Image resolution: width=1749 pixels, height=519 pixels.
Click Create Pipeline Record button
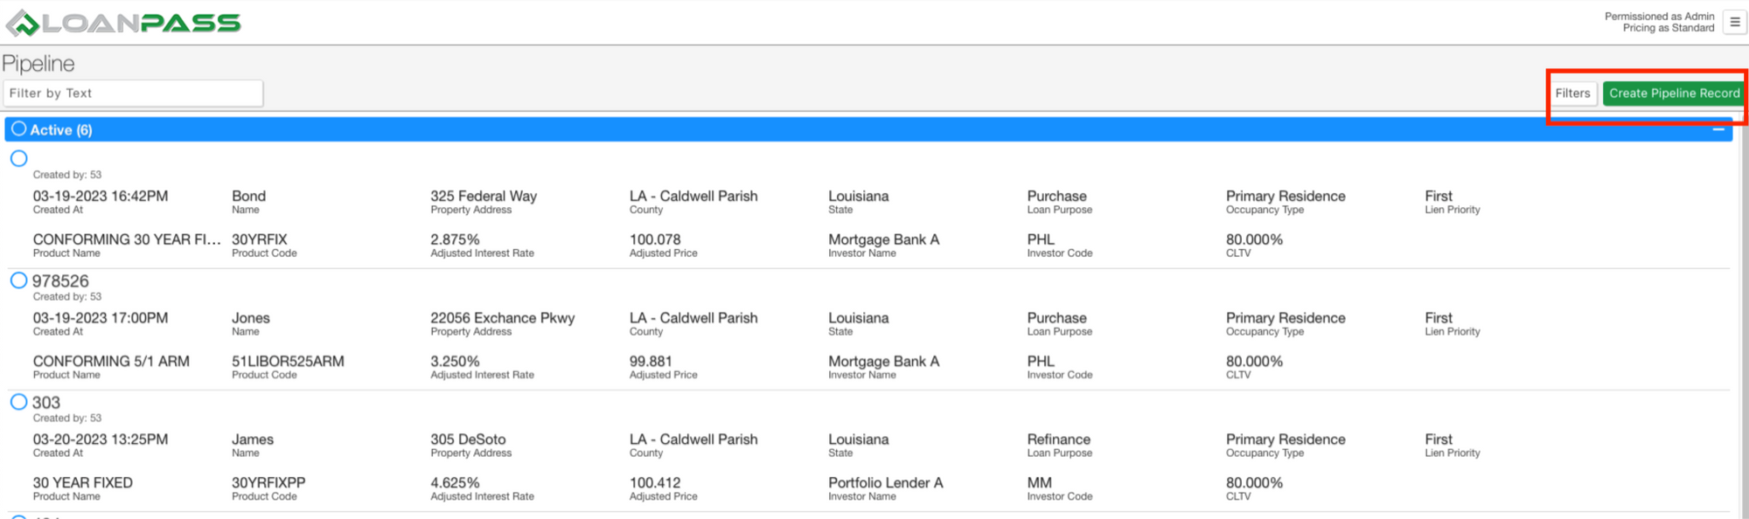tap(1674, 93)
